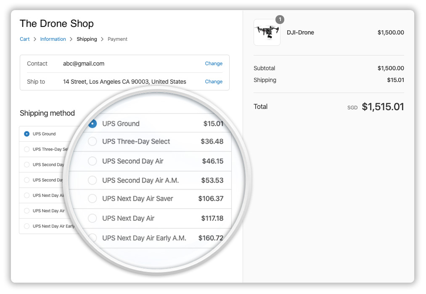Click the chevron before the Payment step

click(x=103, y=39)
